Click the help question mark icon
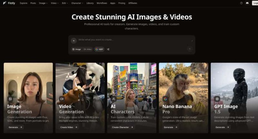 click(241, 3)
